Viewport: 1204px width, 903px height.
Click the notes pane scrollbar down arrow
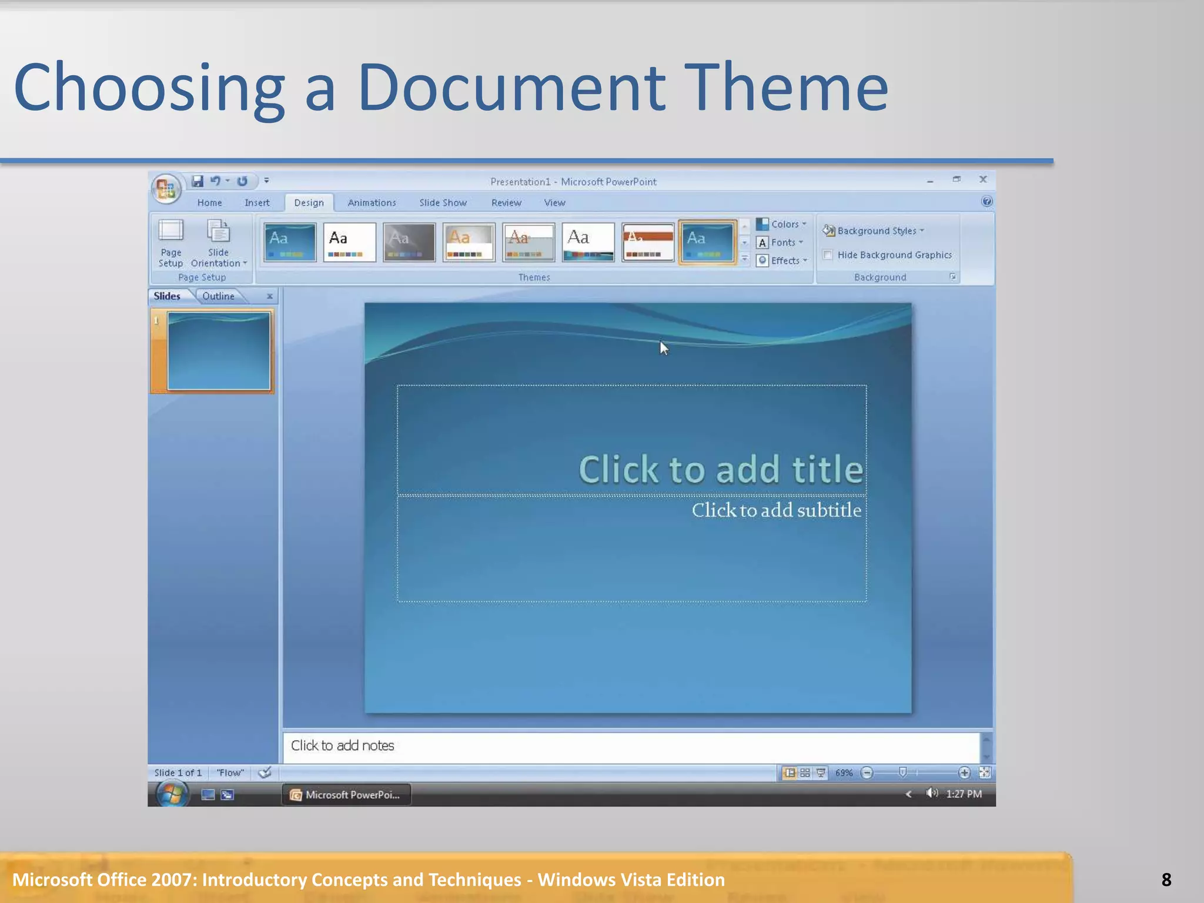986,757
